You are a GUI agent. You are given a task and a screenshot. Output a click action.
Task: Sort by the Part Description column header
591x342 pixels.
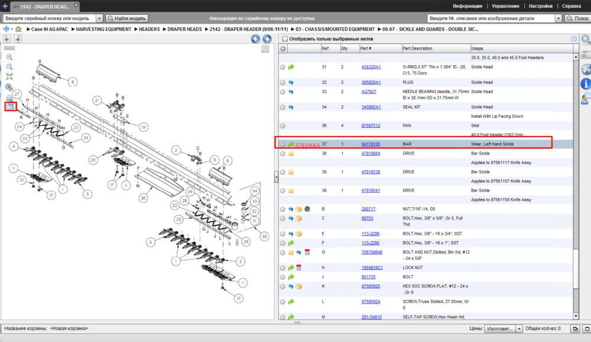click(x=436, y=49)
